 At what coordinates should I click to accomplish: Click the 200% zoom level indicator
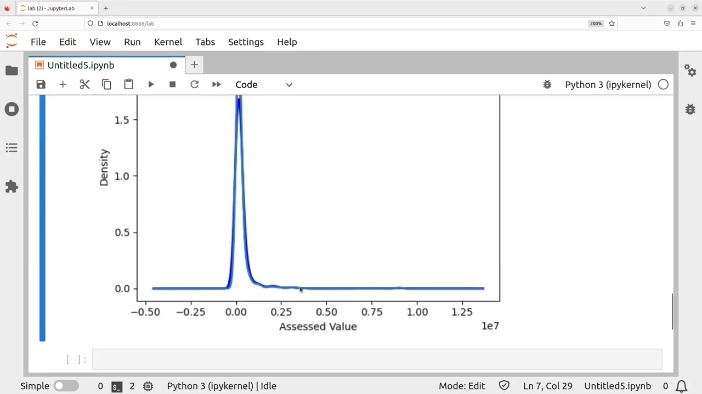[x=596, y=24]
